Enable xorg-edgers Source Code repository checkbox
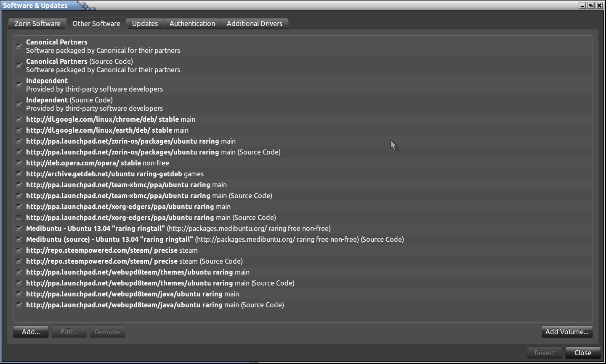The image size is (606, 364). coord(19,217)
